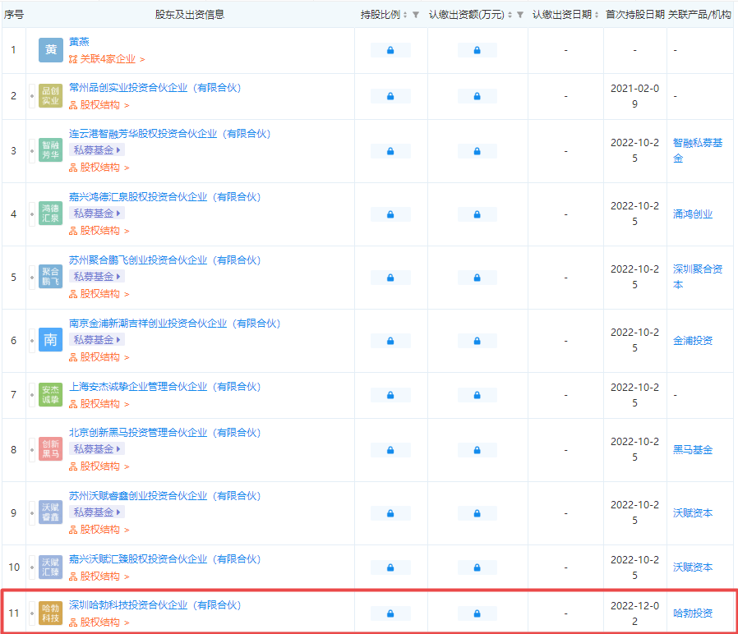Open 深圳聚合资本 related institution link
This screenshot has height=634, width=738.
coord(698,277)
